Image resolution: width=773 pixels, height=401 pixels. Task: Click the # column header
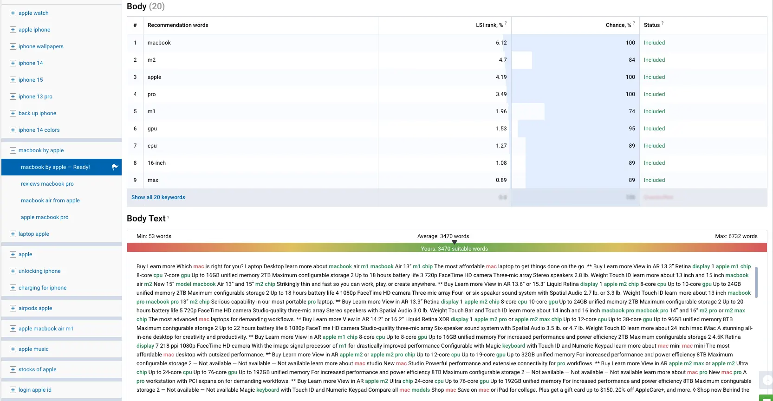coord(135,25)
